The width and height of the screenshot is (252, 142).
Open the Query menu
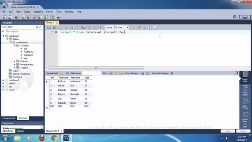click(27, 11)
